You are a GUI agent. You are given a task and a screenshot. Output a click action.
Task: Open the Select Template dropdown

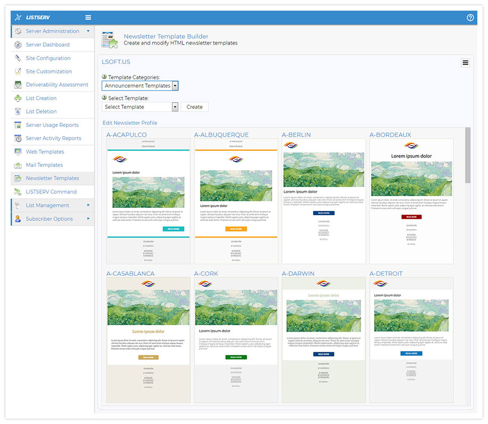coord(140,107)
